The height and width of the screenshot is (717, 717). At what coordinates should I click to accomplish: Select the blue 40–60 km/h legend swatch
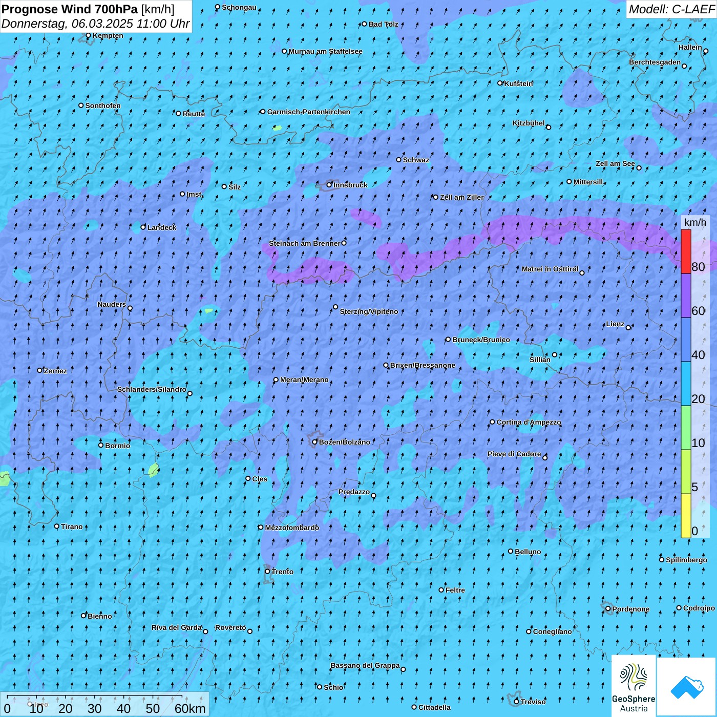(686, 340)
